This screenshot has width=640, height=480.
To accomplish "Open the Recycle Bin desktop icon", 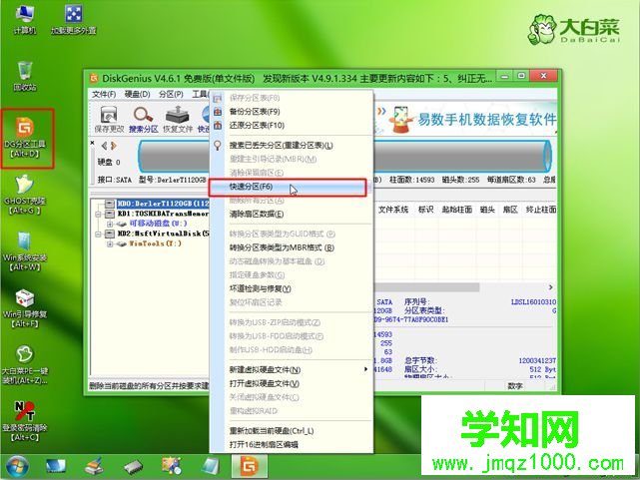I will point(25,76).
